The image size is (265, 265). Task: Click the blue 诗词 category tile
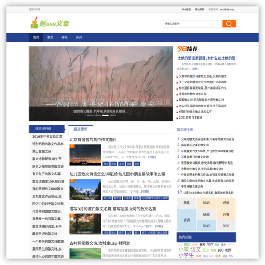(187, 220)
